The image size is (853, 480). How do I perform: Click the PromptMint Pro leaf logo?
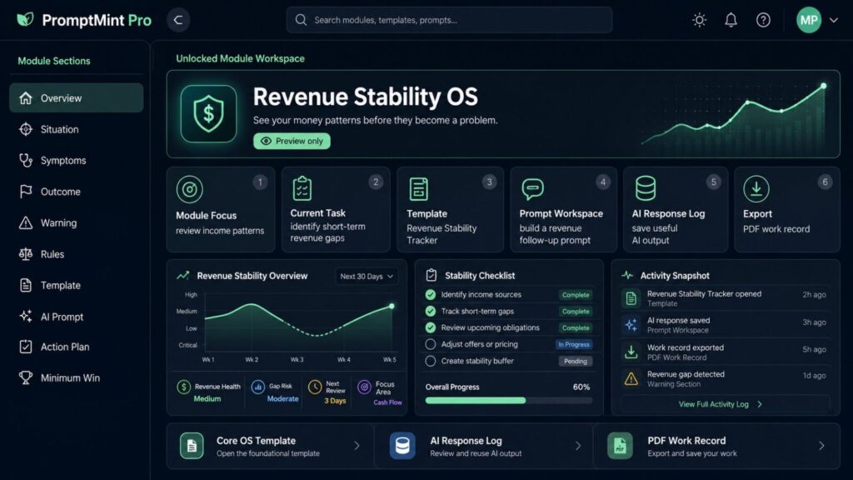(x=25, y=20)
